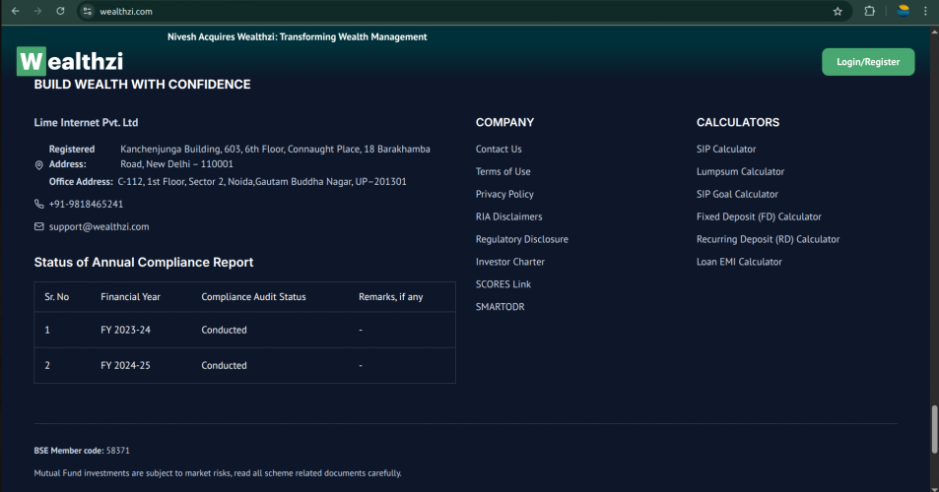Click phone number +91-9818465241
Image resolution: width=939 pixels, height=492 pixels.
tap(87, 204)
